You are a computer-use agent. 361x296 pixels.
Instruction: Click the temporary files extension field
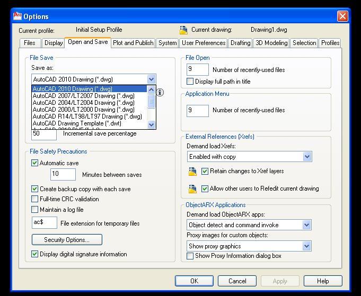click(x=44, y=222)
